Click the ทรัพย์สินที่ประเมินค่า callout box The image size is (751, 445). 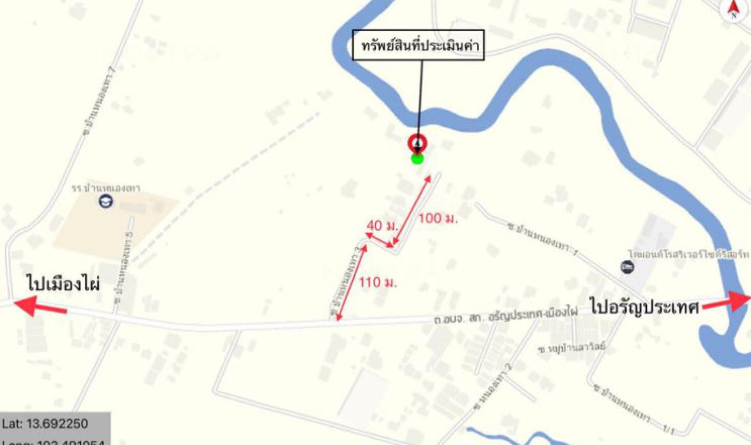(418, 46)
